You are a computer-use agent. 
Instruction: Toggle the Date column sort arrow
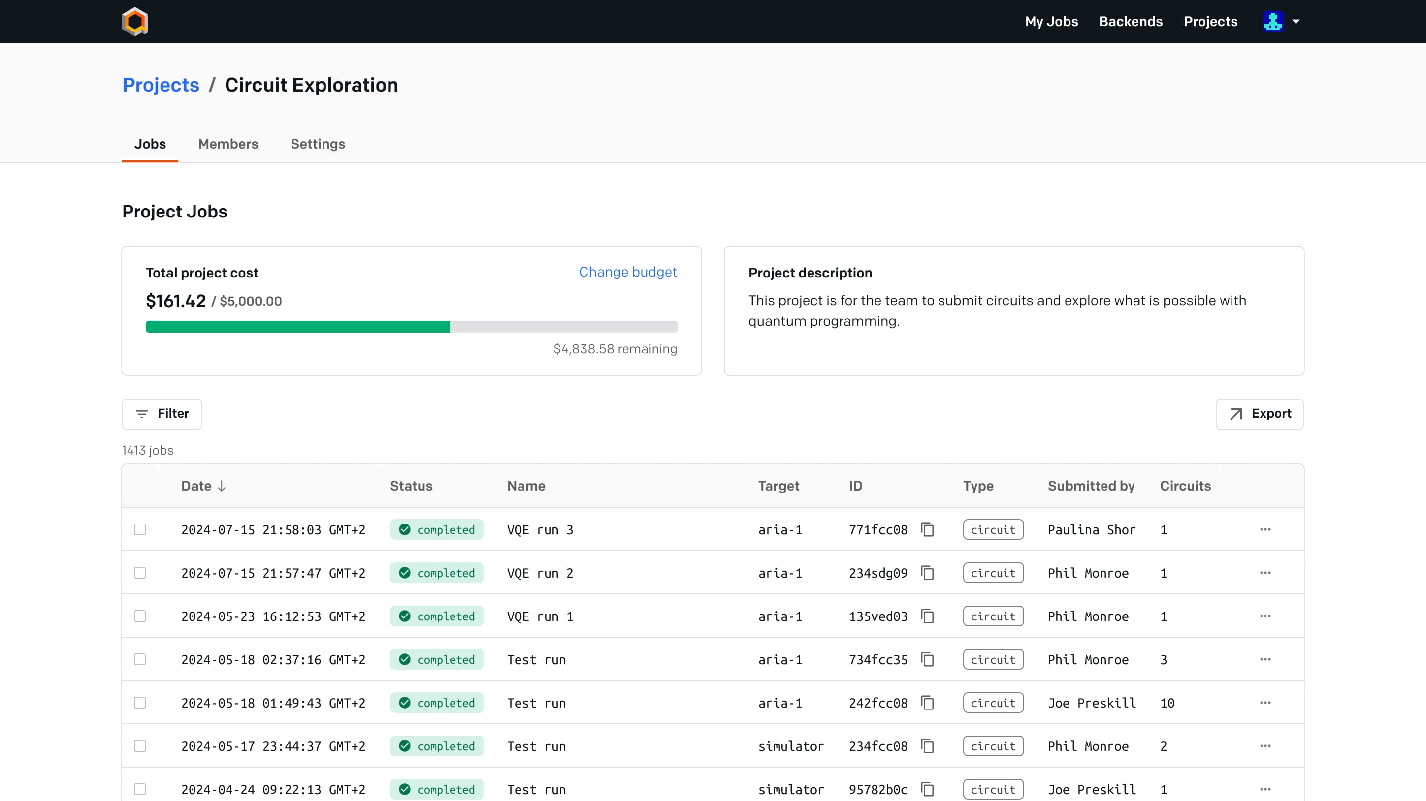tap(222, 486)
